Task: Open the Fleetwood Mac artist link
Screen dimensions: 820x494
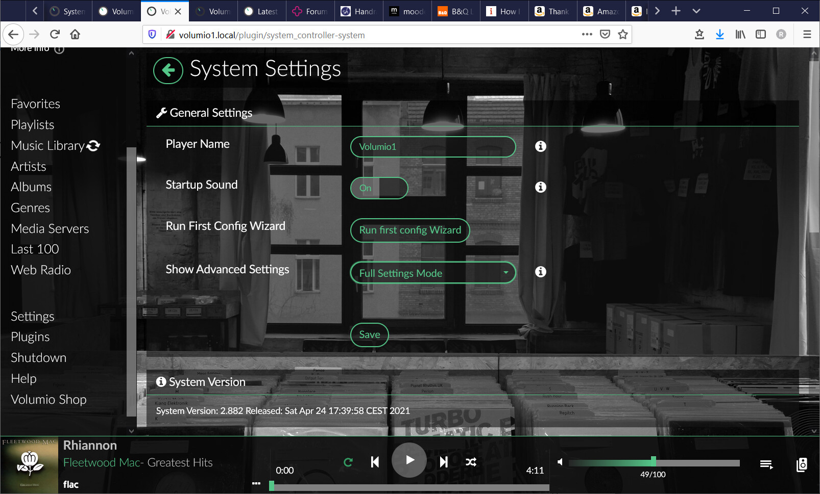Action: pyautogui.click(x=102, y=463)
